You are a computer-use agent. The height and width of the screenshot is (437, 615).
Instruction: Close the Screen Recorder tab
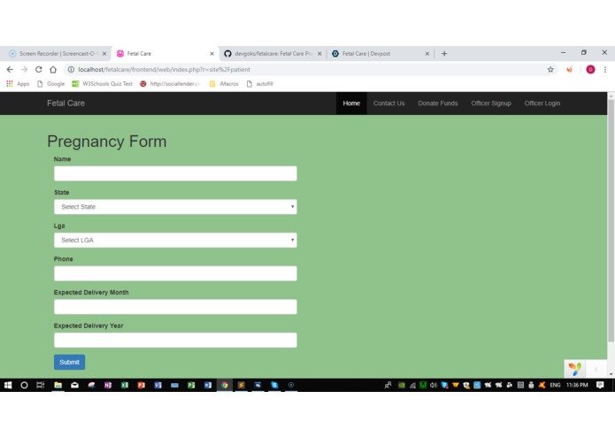[x=104, y=54]
